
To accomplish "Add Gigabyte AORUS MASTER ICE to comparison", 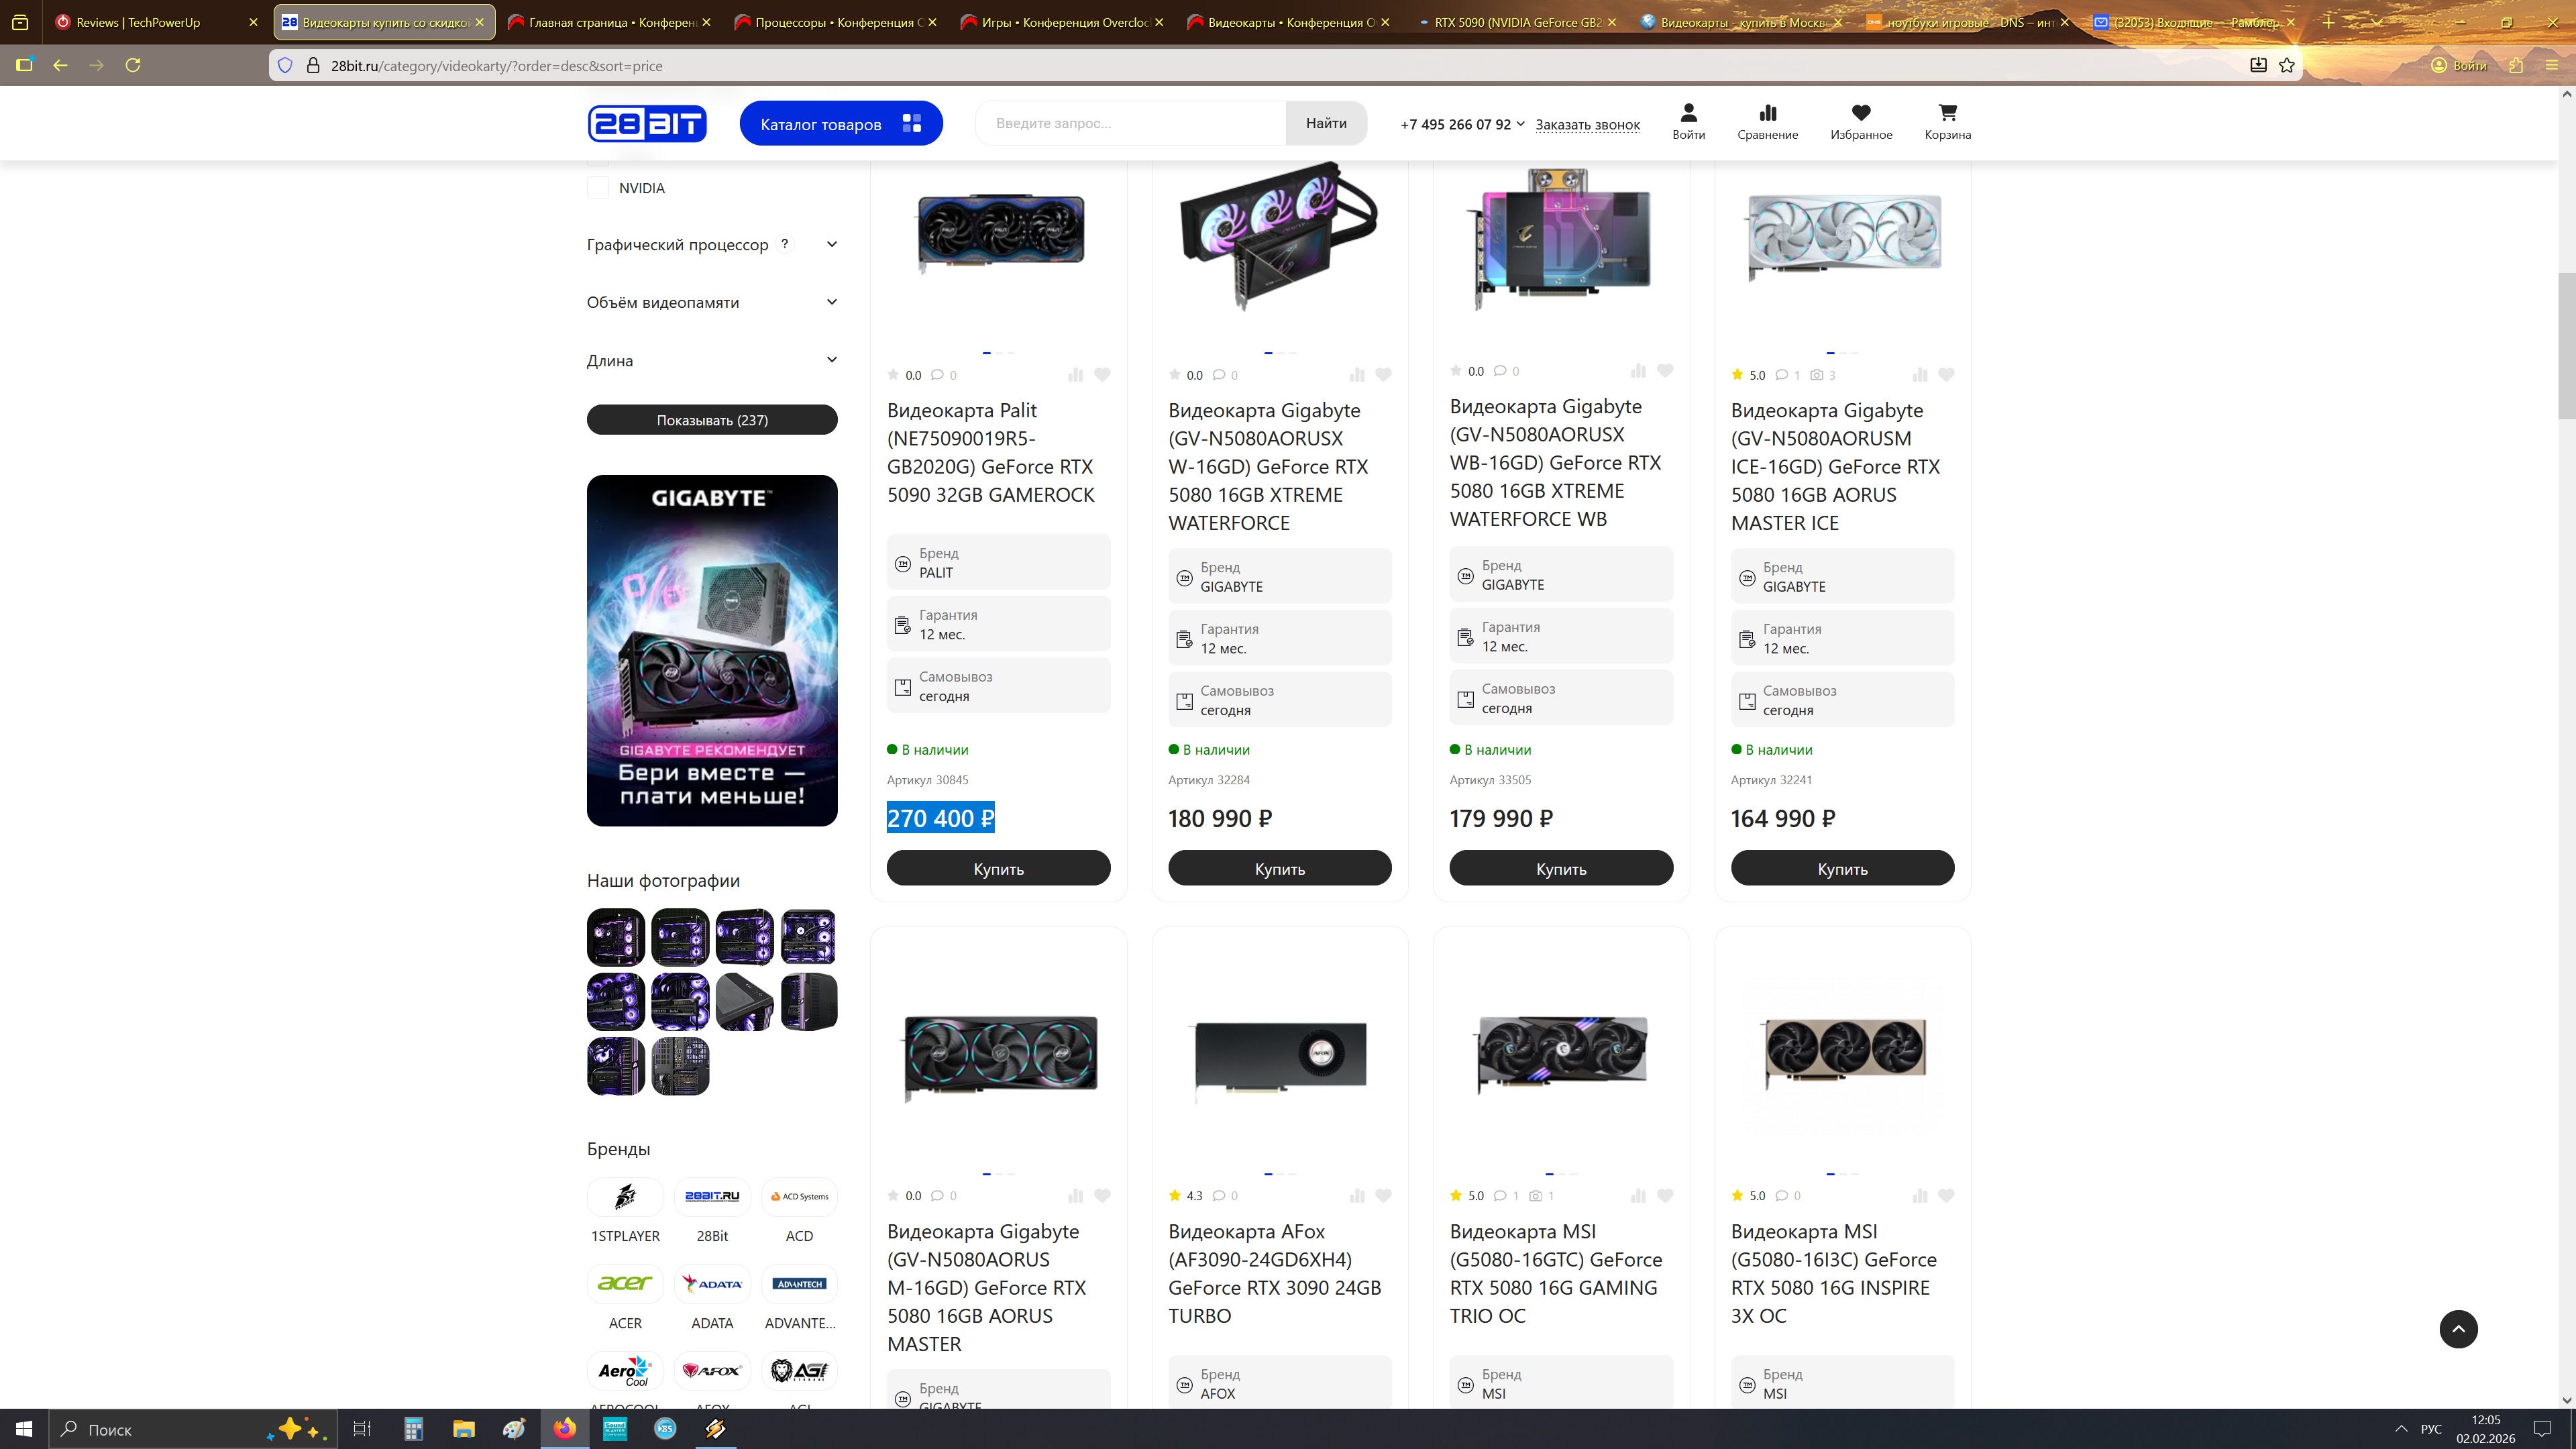I will (1919, 375).
